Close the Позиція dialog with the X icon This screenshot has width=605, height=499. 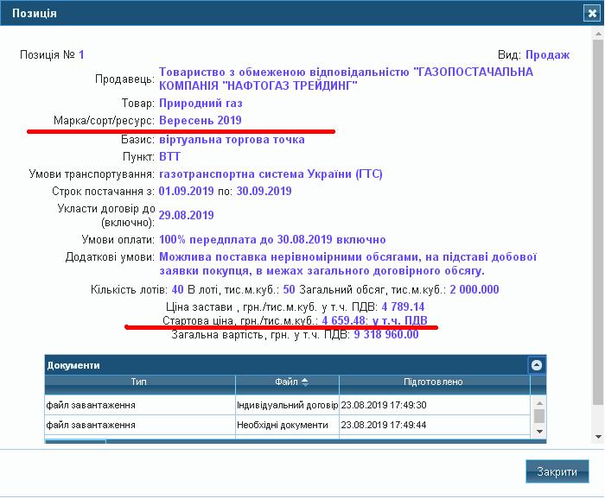[591, 13]
